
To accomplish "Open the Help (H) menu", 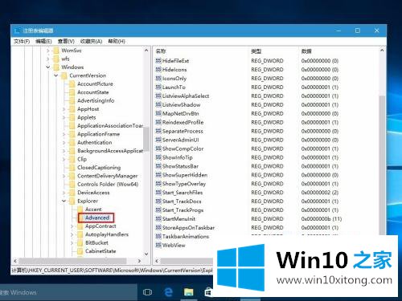I will tap(117, 41).
